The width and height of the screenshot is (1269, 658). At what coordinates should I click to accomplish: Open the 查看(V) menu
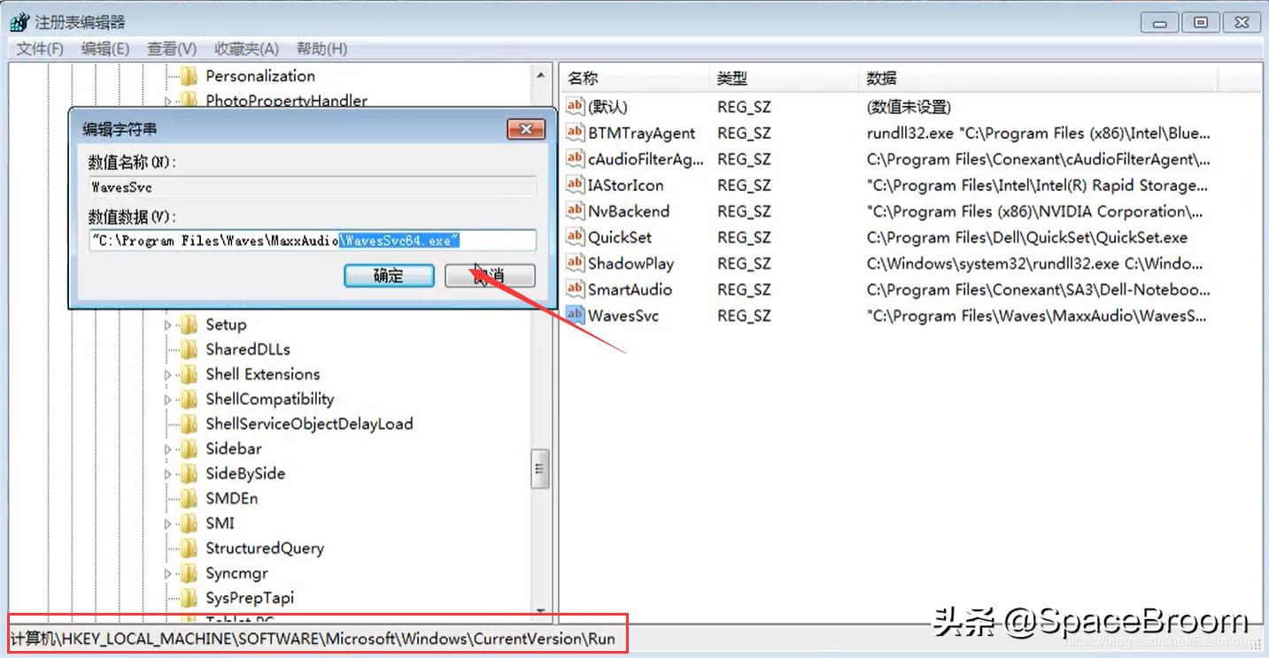point(171,49)
